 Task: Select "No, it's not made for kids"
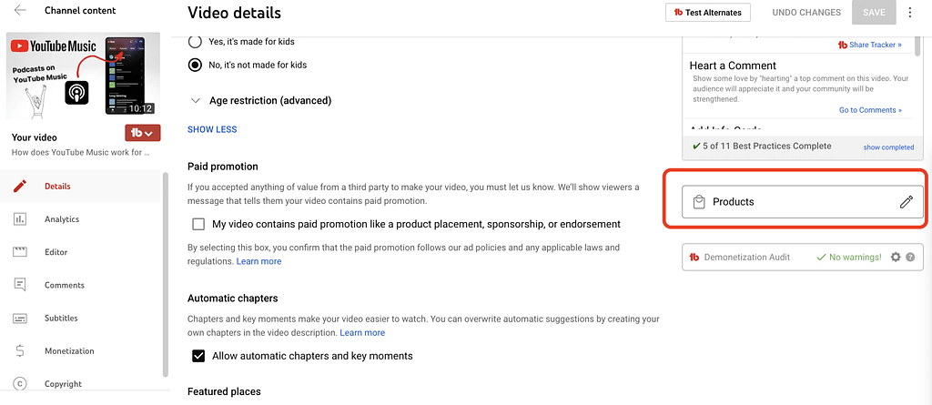(195, 66)
